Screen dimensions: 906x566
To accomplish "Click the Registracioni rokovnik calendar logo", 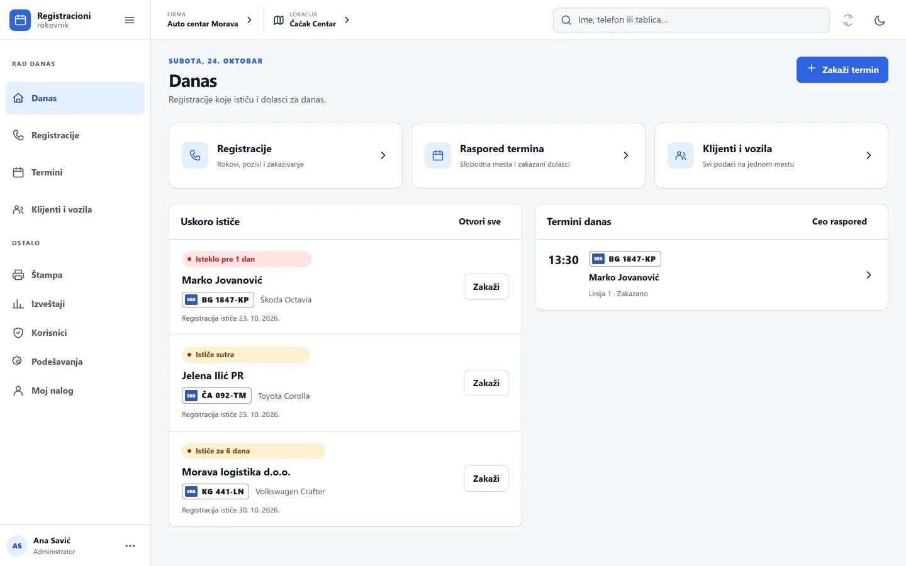I will point(20,20).
